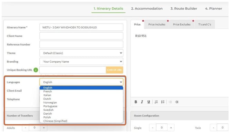Screen dimensions: 231x133
Task: Switch to the T's and C's tab
Action: (205, 25)
